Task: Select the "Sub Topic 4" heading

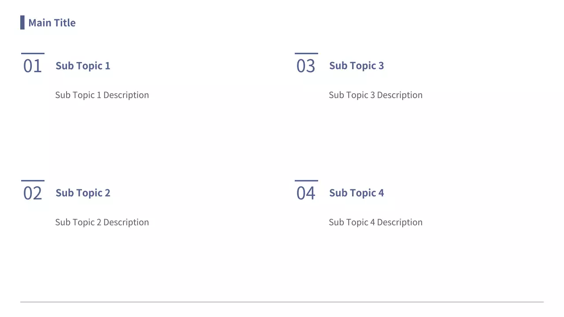Action: click(x=356, y=193)
